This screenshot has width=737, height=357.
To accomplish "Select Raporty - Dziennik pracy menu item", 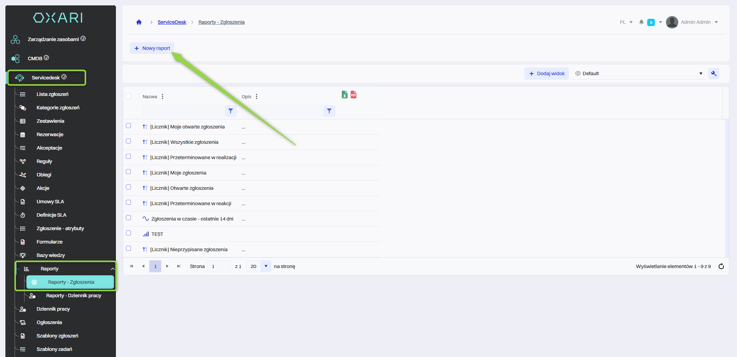I will [73, 296].
